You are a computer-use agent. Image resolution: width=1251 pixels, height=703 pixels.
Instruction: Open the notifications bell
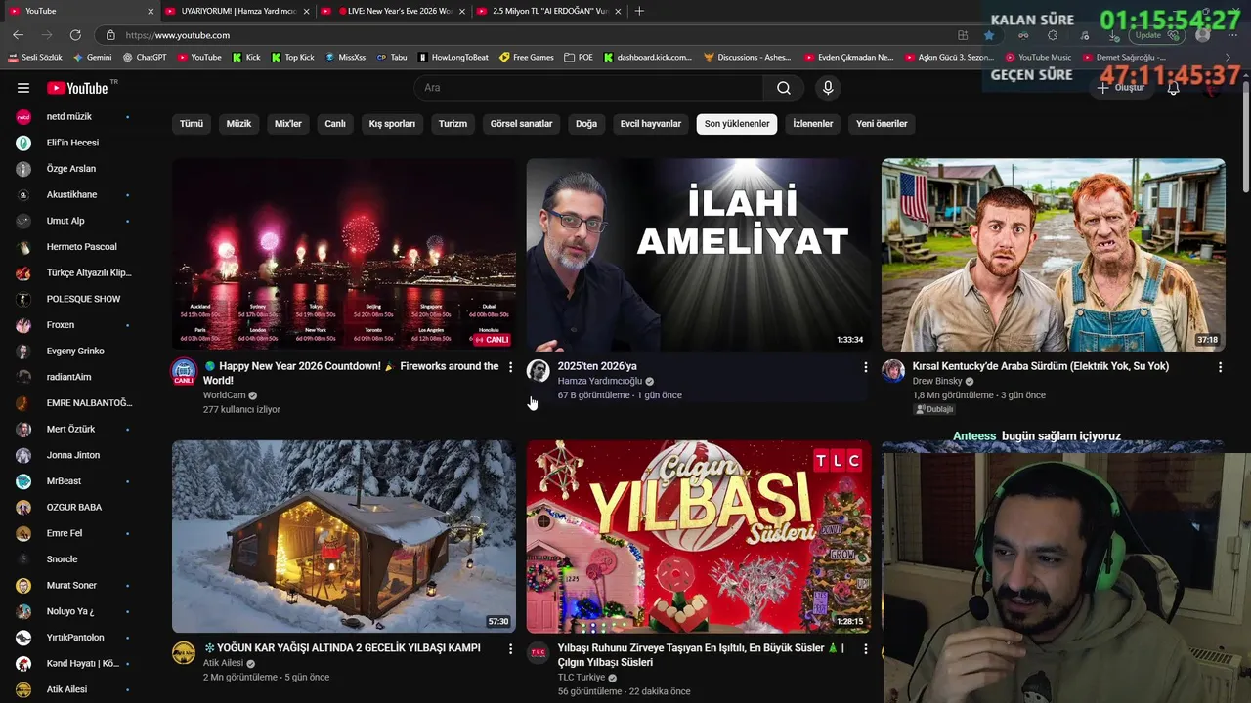pyautogui.click(x=1174, y=88)
